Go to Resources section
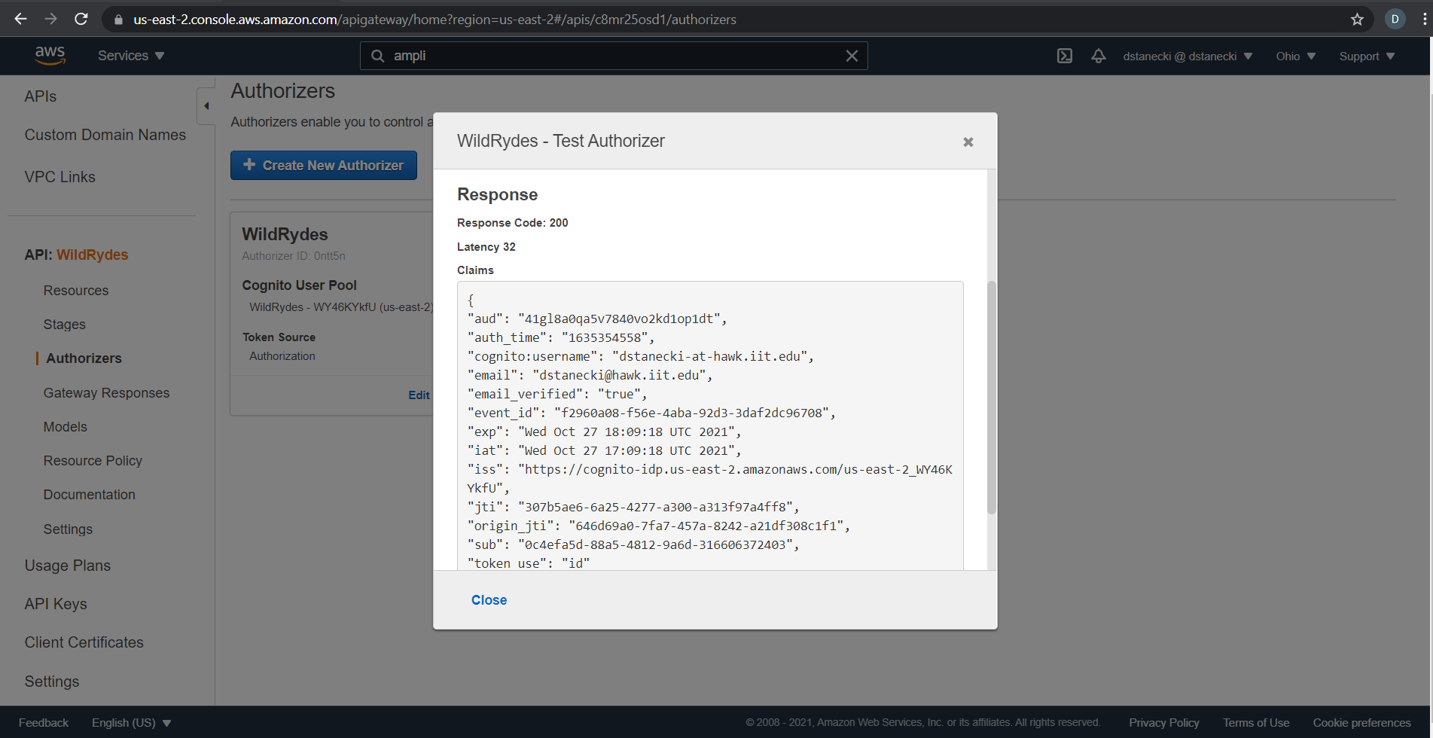The image size is (1433, 738). pos(76,291)
